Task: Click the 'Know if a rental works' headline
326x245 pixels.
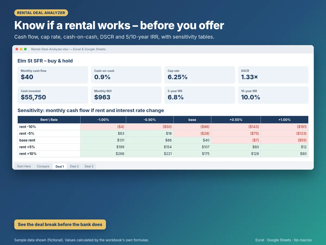Action: [119, 25]
